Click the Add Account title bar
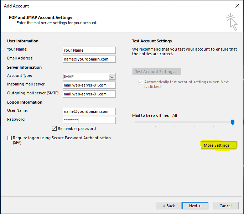The width and height of the screenshot is (244, 214). (x=107, y=6)
